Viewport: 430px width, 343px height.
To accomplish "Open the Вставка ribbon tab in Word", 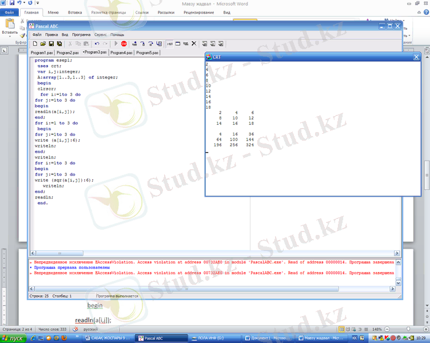I will (x=74, y=11).
